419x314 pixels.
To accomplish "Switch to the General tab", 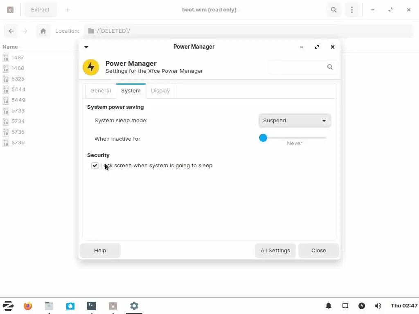I will [x=101, y=91].
